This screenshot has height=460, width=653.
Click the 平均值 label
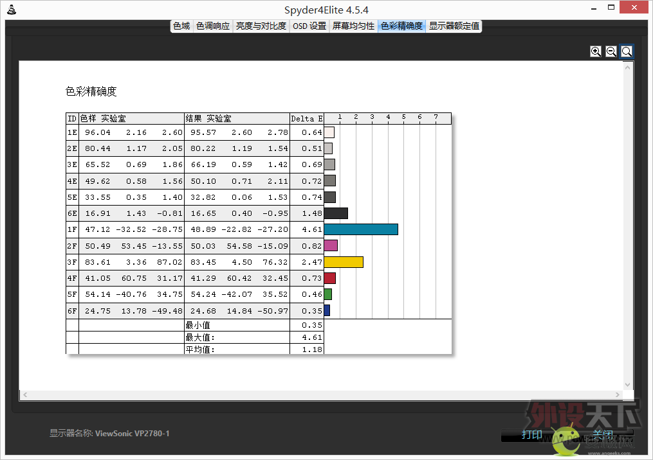[x=200, y=349]
